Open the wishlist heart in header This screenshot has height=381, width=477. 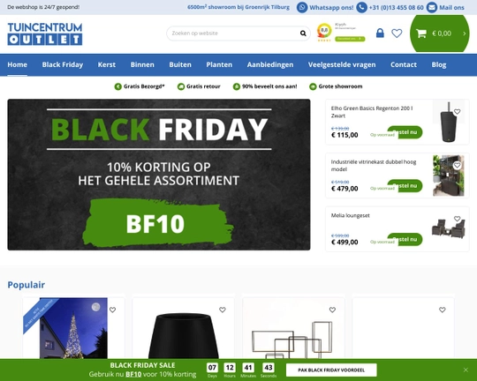[397, 34]
